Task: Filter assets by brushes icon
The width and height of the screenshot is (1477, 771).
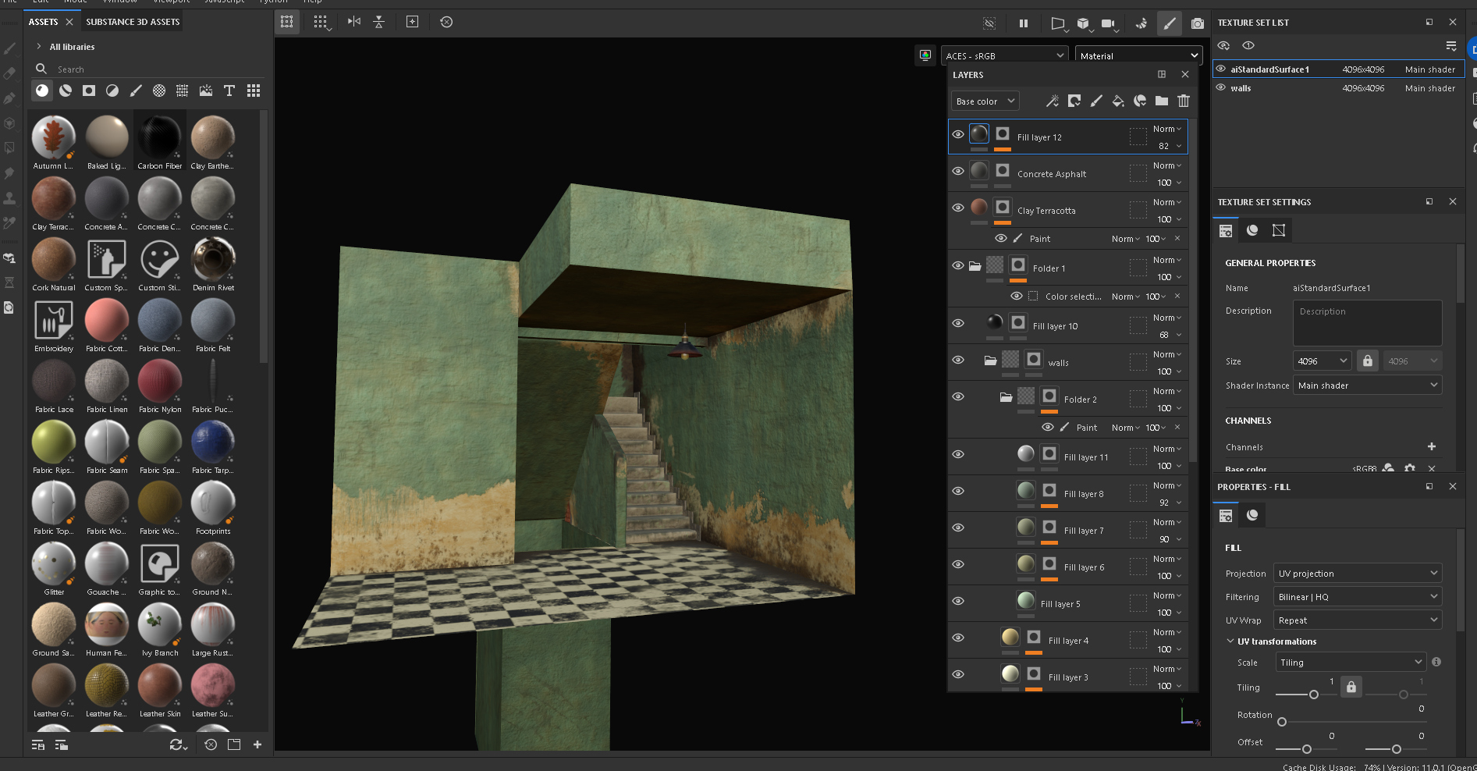Action: pos(136,91)
